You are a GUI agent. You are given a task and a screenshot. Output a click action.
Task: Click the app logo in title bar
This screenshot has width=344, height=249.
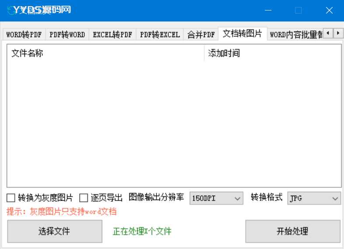coord(11,10)
